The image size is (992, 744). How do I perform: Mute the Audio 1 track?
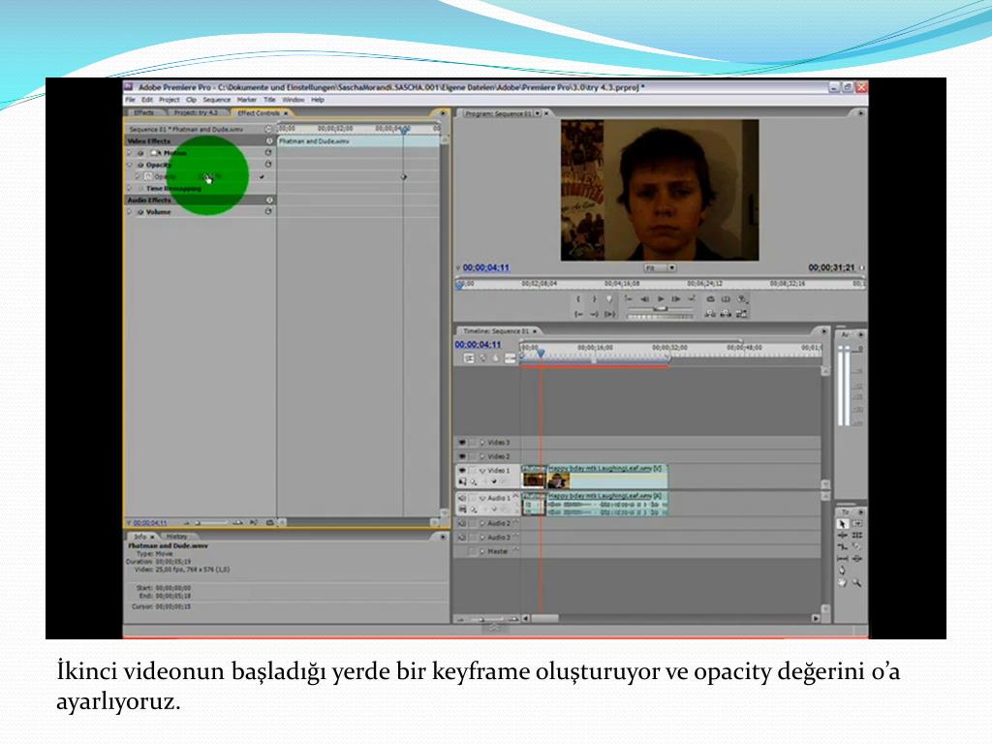pos(462,499)
